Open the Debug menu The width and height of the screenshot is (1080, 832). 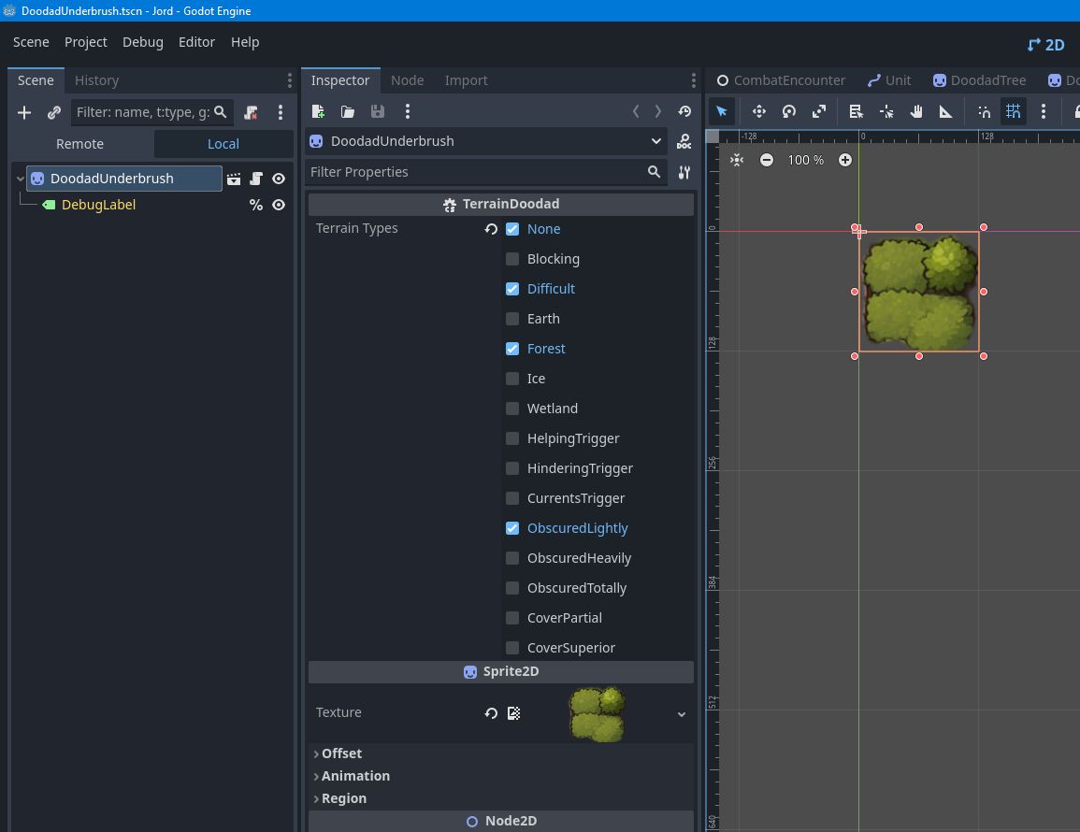tap(142, 43)
